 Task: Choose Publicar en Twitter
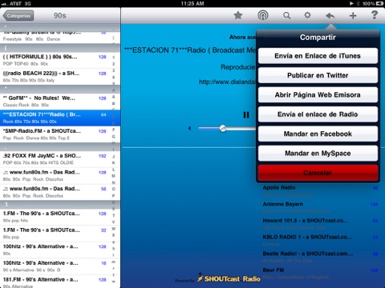click(x=318, y=75)
